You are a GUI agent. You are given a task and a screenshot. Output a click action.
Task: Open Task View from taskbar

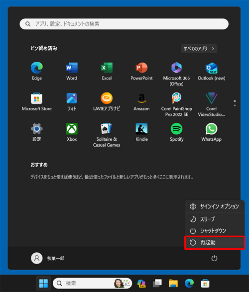click(157, 283)
